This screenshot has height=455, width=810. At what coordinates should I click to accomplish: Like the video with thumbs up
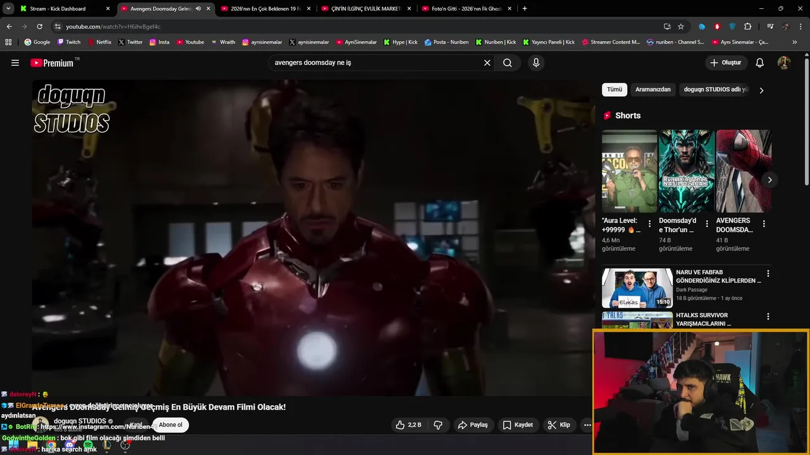[x=408, y=425]
